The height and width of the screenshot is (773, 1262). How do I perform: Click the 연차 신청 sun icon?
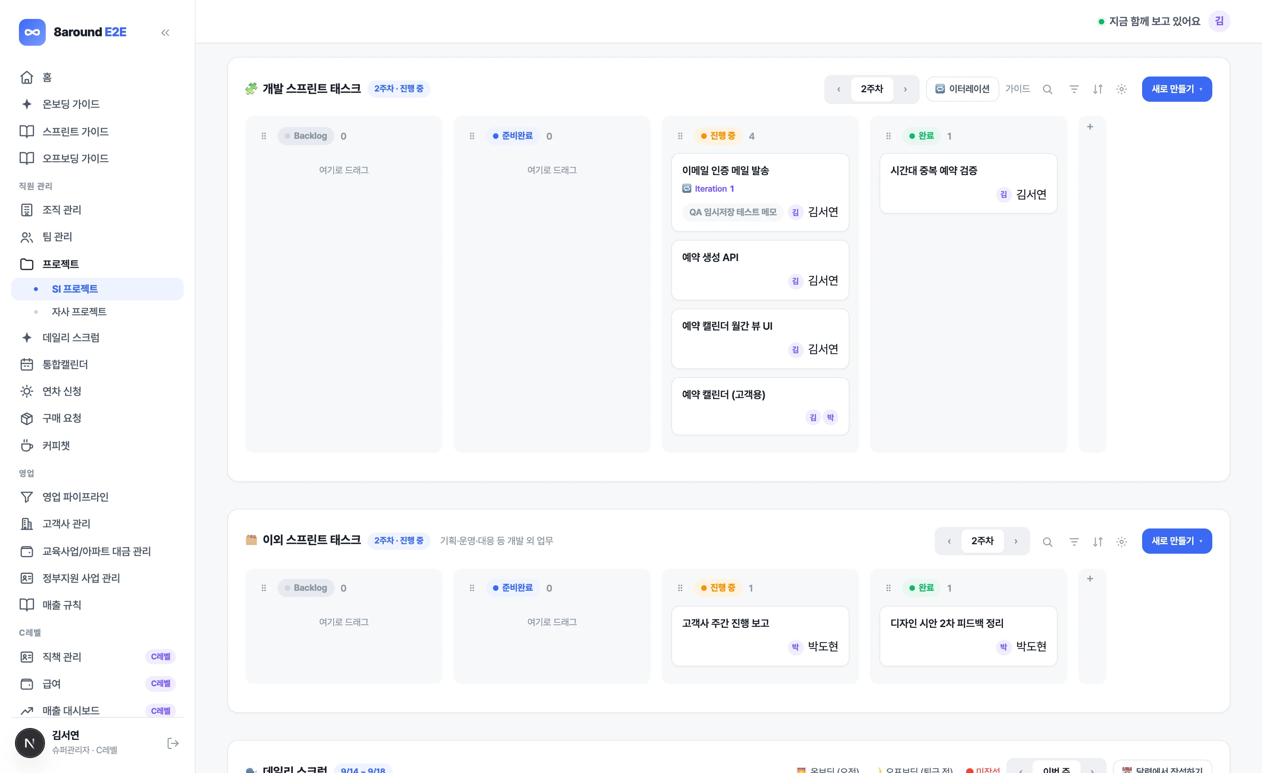point(27,391)
